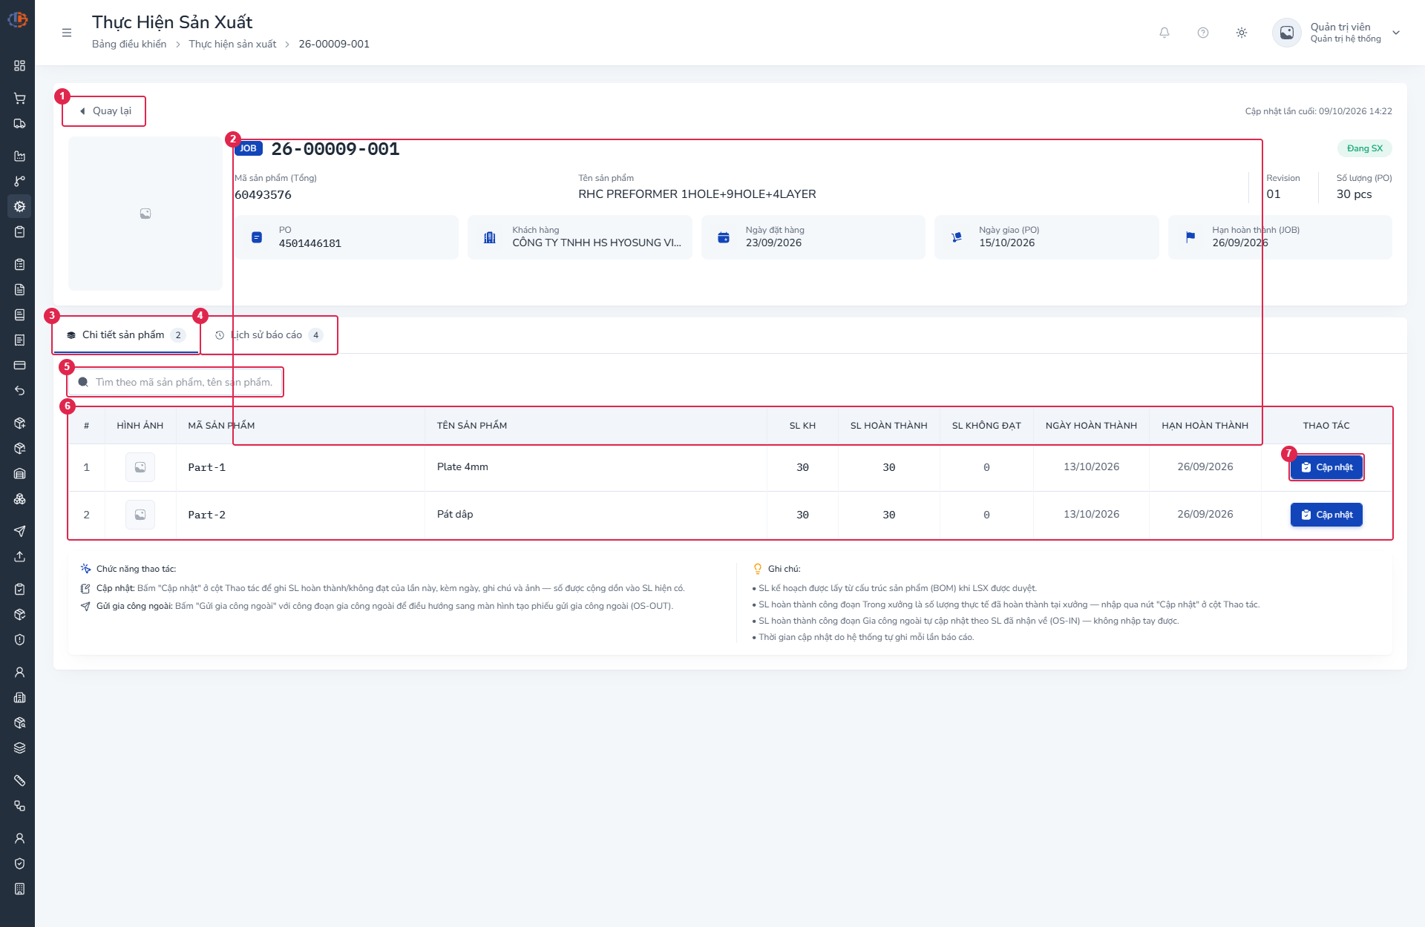Screen dimensions: 1425x927
Task: Go to Thực hiện sản xuất breadcrumb
Action: point(232,44)
